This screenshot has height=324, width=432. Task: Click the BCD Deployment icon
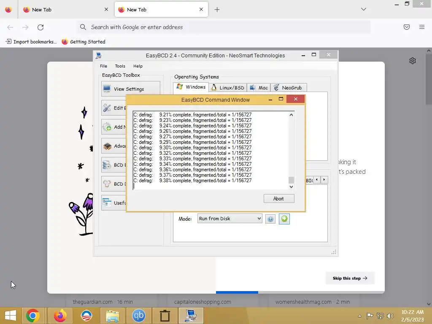107,184
